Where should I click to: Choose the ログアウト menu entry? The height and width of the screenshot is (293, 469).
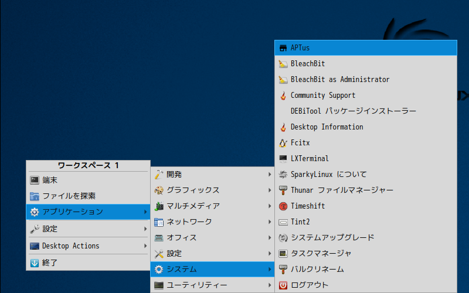pos(365,285)
